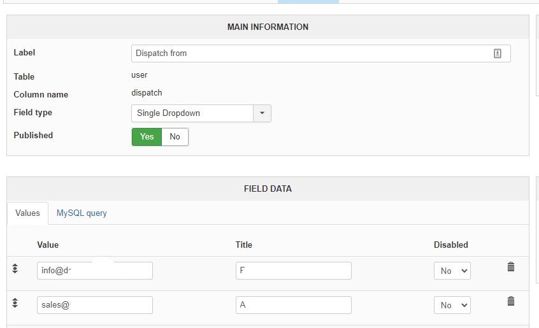Click the Title field in the first row
This screenshot has width=539, height=328.
click(x=293, y=271)
